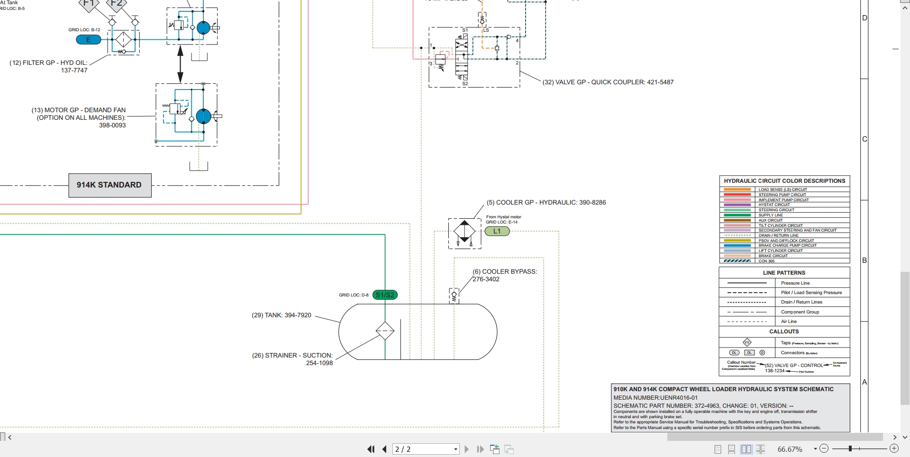Click the GRID LOC: D-8 label

click(x=354, y=295)
